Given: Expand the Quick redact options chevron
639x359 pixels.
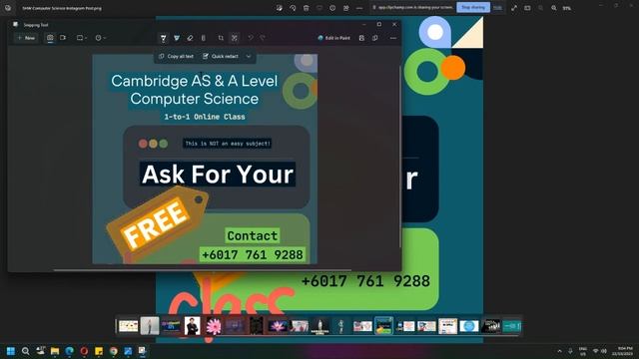Looking at the screenshot, I should pyautogui.click(x=249, y=56).
